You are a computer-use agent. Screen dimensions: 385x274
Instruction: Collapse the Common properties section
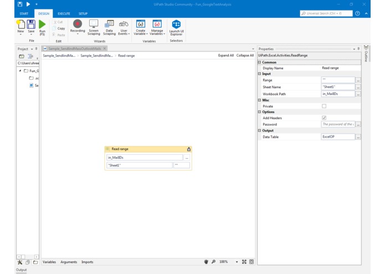pos(260,63)
